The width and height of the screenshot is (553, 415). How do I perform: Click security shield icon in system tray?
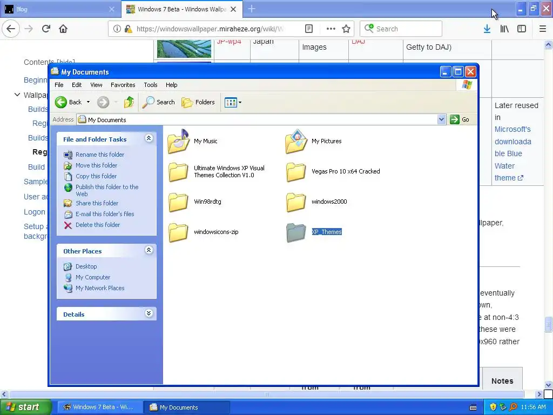tap(493, 407)
